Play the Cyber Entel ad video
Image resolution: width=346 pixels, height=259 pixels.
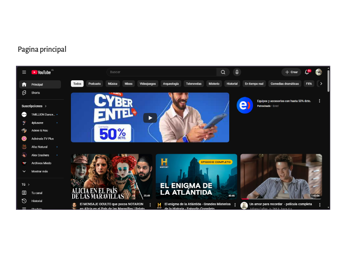point(150,117)
